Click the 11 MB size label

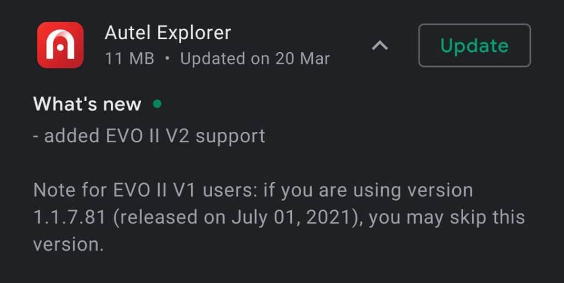click(129, 58)
